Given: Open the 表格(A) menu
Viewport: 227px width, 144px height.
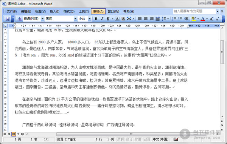Looking at the screenshot, I should tap(98, 11).
